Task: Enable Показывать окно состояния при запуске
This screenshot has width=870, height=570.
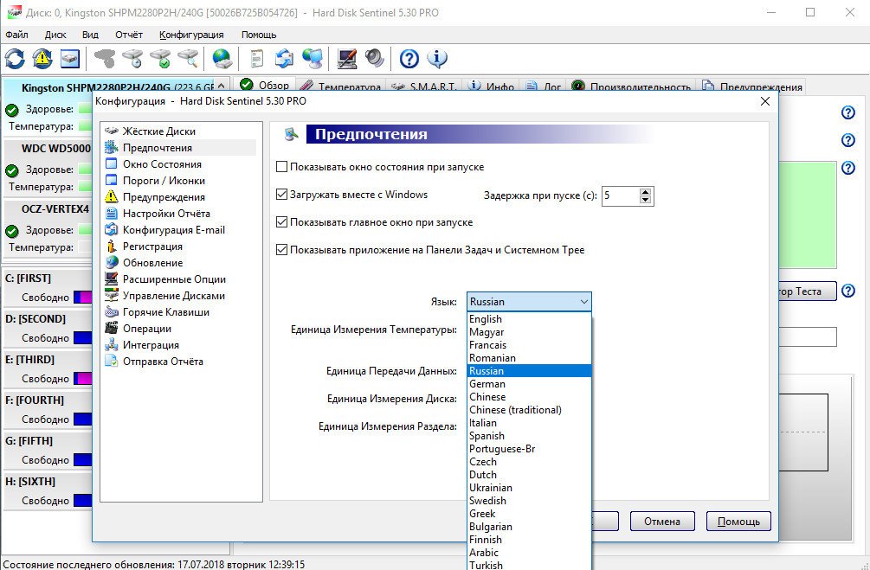Action: click(x=282, y=167)
